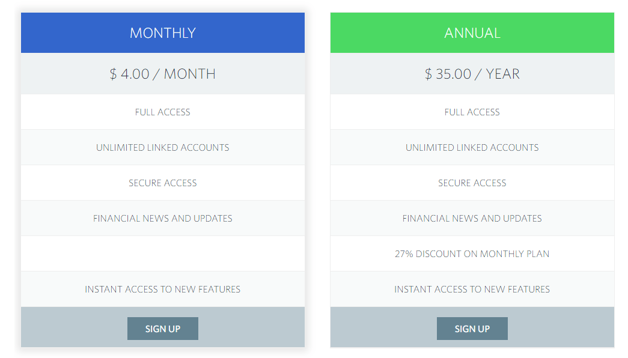Click Sign Up under the Annual plan
This screenshot has width=628, height=358.
(472, 329)
